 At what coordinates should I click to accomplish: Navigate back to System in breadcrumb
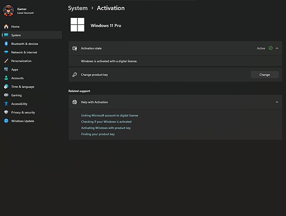pos(78,8)
